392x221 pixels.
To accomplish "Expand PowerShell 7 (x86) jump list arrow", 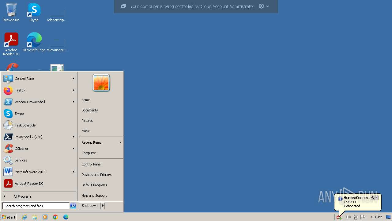I will pyautogui.click(x=73, y=137).
